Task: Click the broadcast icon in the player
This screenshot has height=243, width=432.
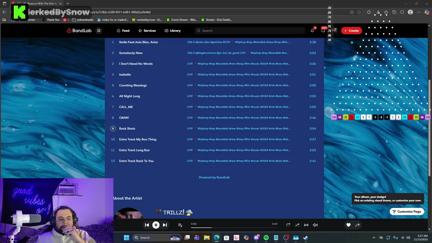Action: pos(306,225)
